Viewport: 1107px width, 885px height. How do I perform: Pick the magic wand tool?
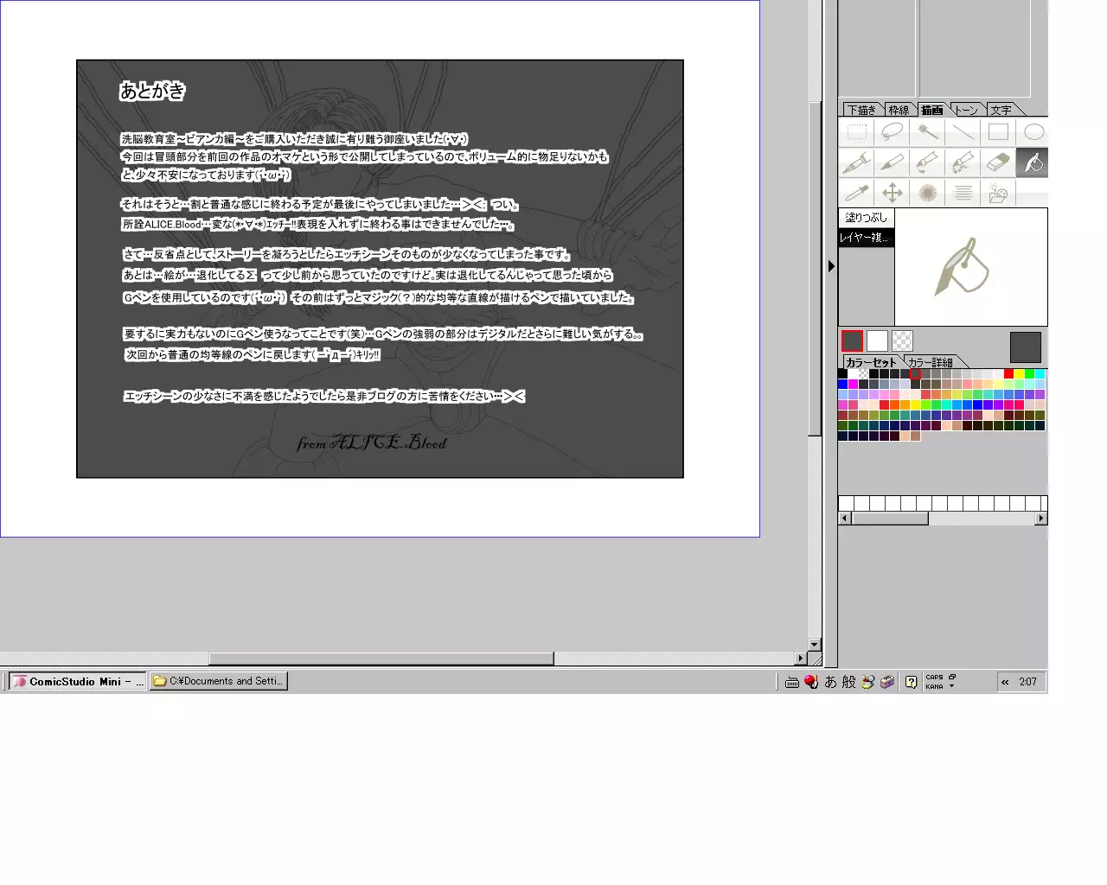tap(927, 132)
